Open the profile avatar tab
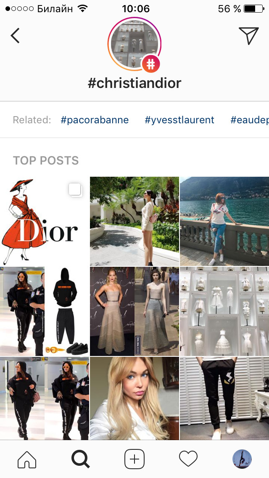The image size is (269, 478). click(x=242, y=459)
